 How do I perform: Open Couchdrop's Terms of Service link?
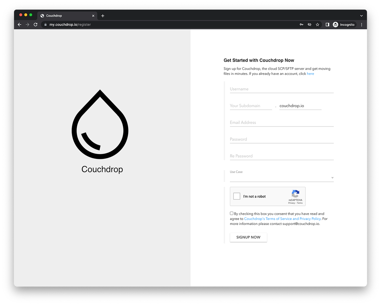(x=282, y=219)
